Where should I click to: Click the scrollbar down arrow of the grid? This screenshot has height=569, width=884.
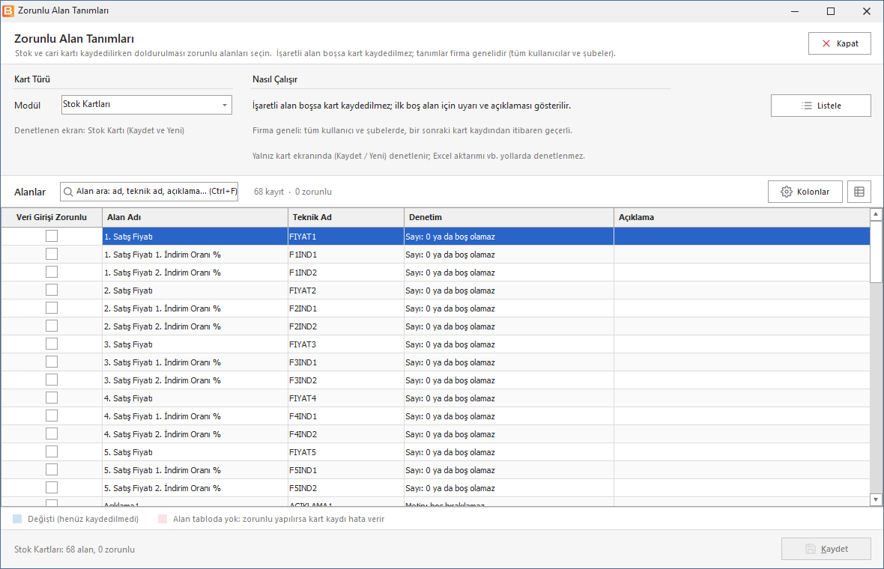click(876, 499)
